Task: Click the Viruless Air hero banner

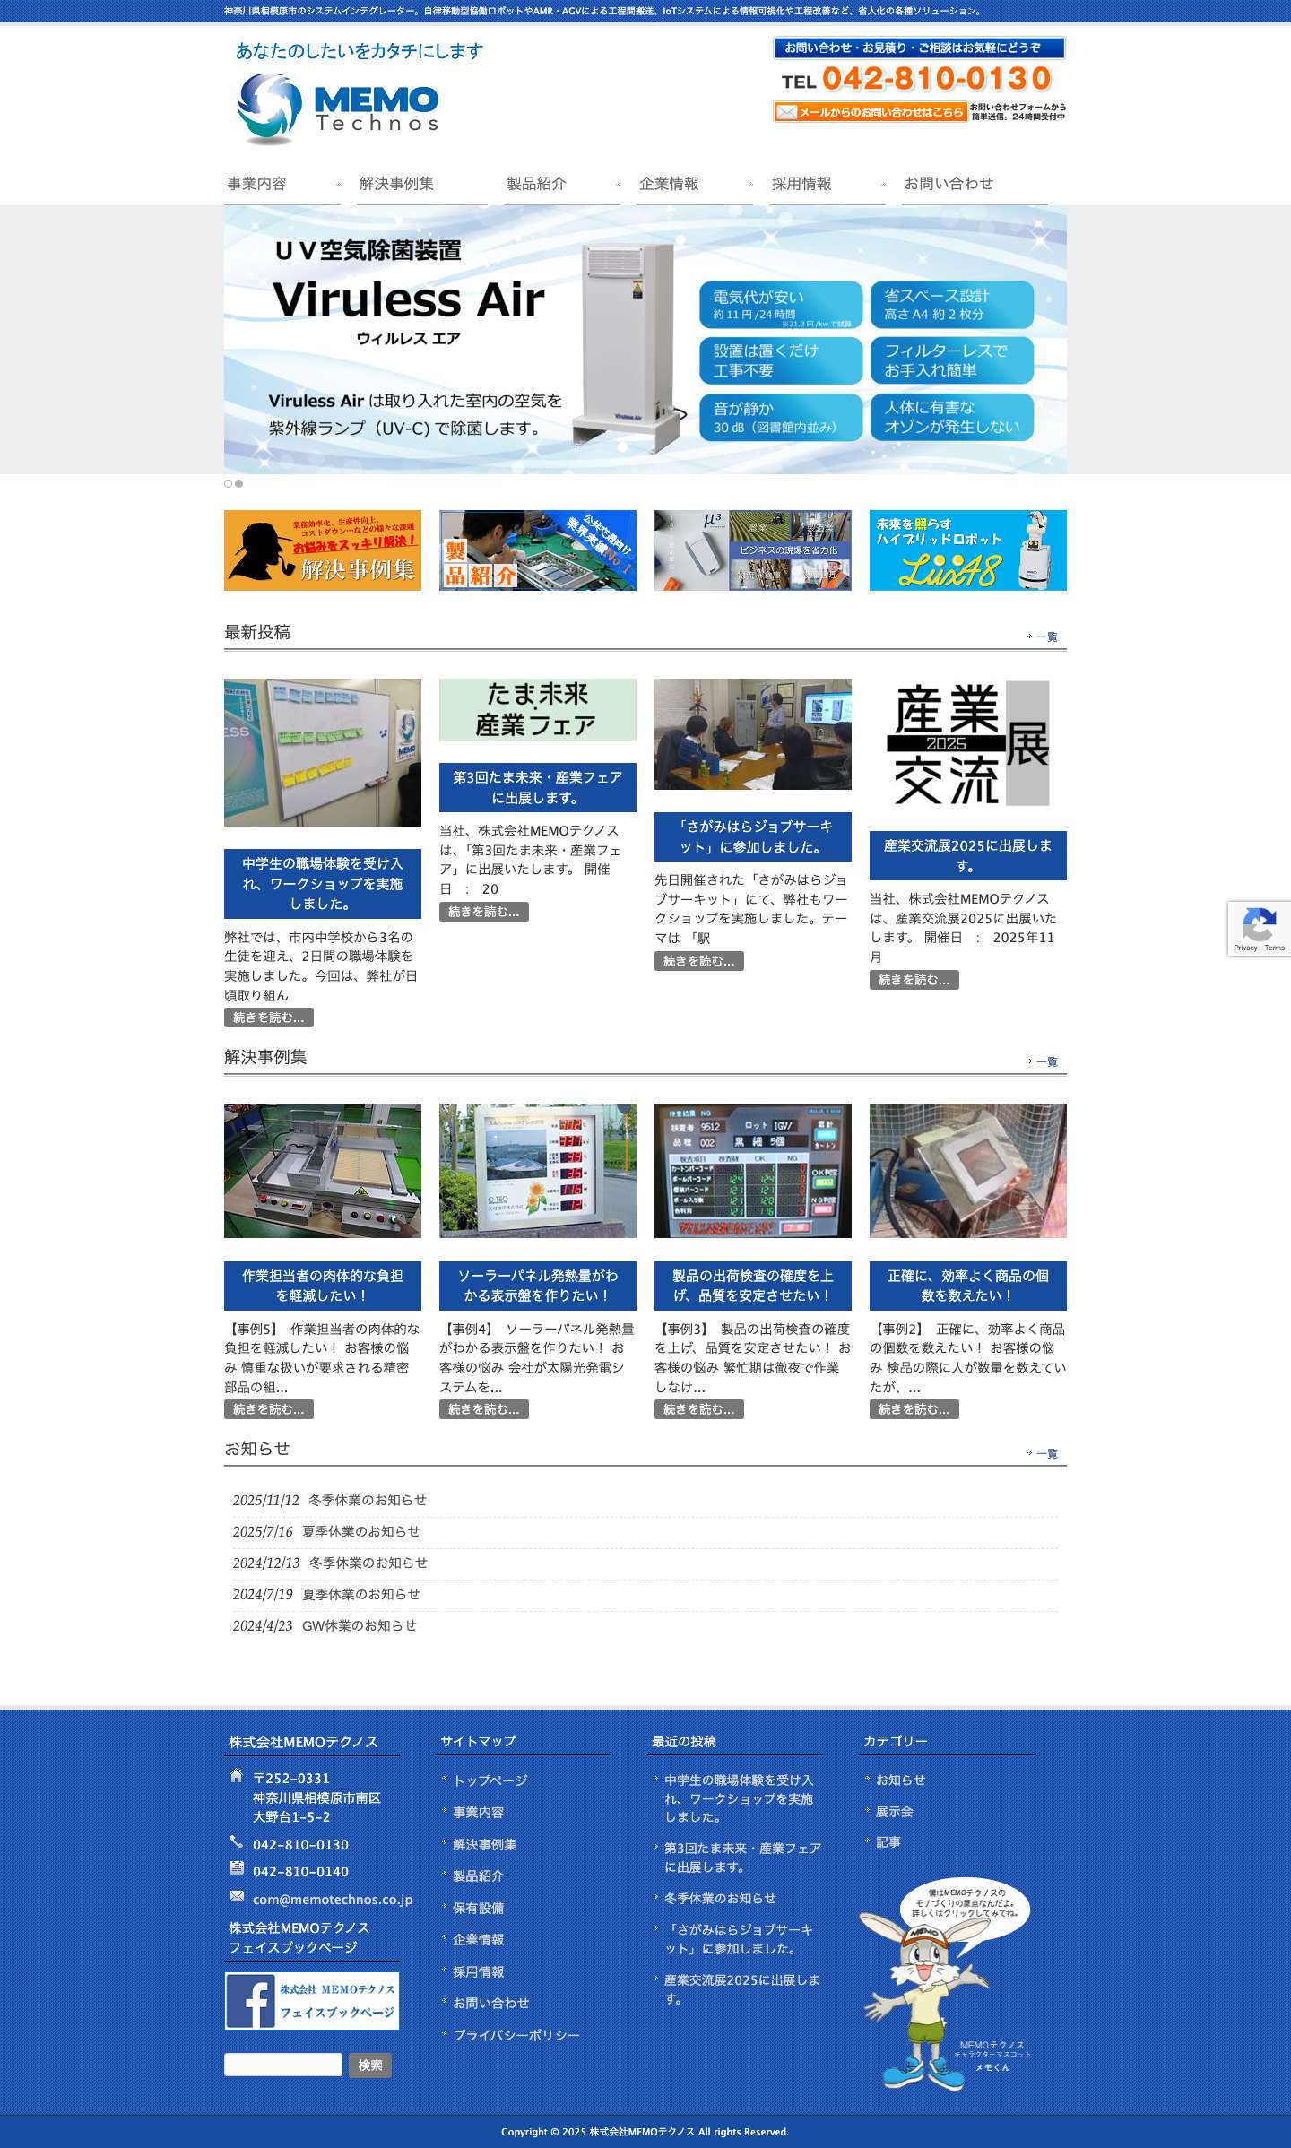Action: pyautogui.click(x=645, y=340)
